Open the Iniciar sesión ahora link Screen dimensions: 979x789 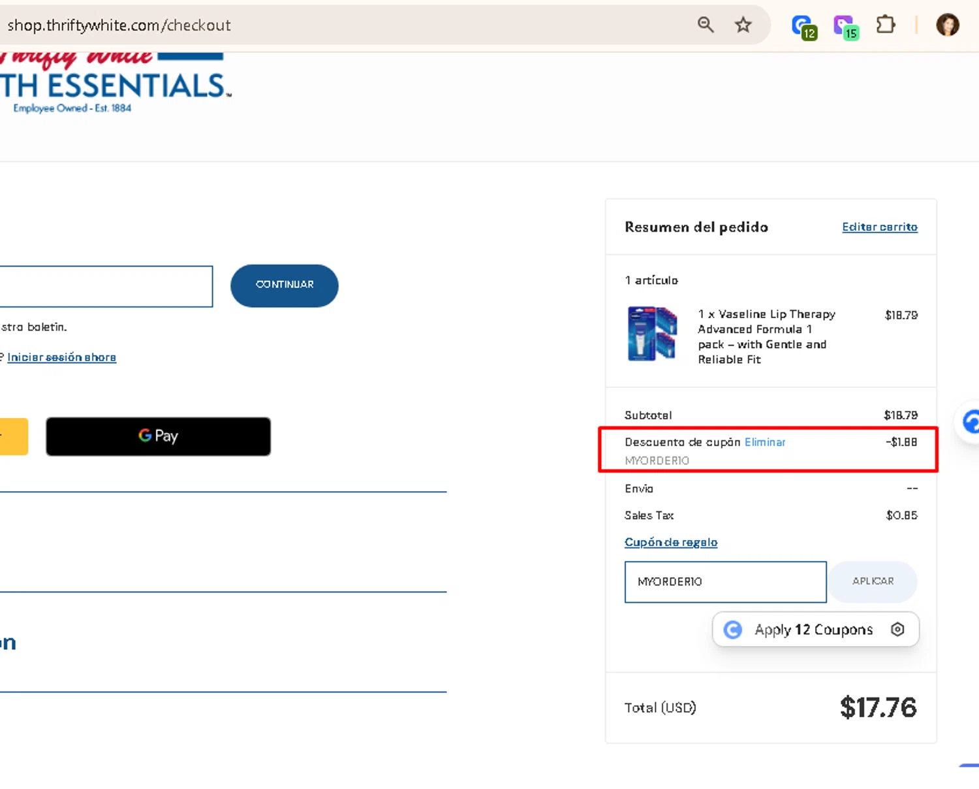[61, 357]
